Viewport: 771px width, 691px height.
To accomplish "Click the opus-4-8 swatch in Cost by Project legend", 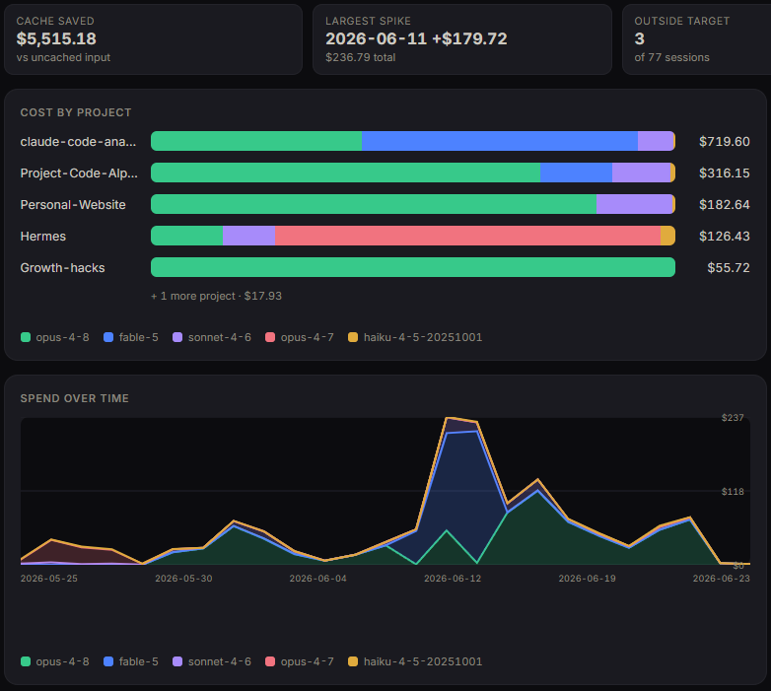I will click(x=26, y=337).
